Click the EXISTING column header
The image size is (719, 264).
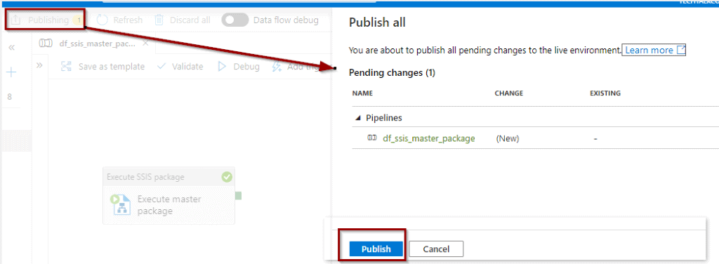coord(605,93)
